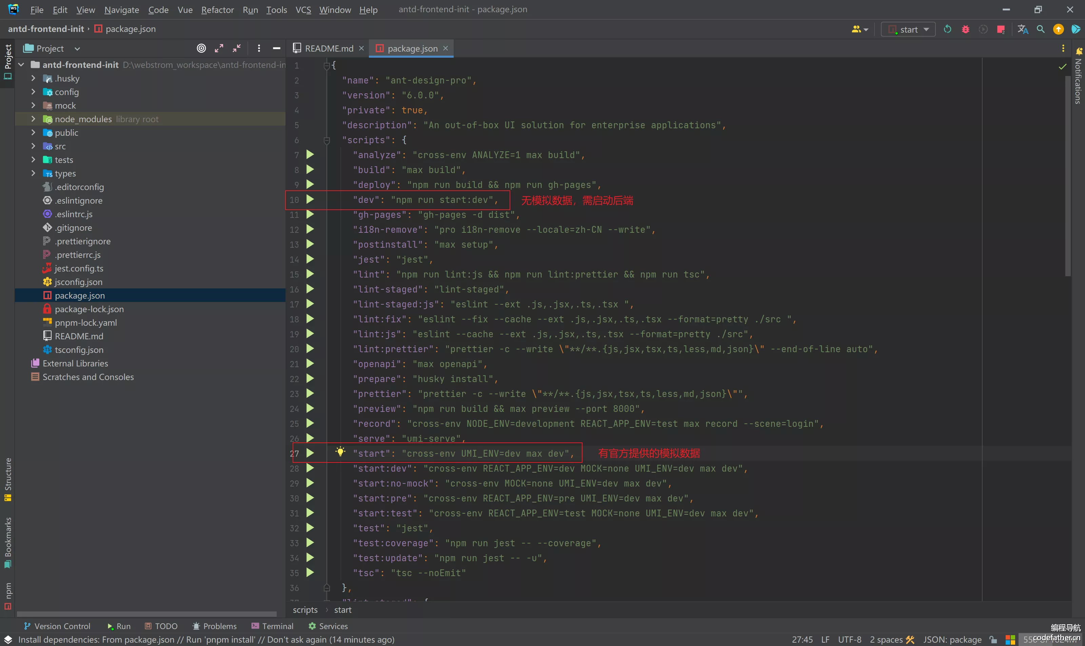Click JSON: package schema entry
Screen dimensions: 1085x646
pos(952,640)
